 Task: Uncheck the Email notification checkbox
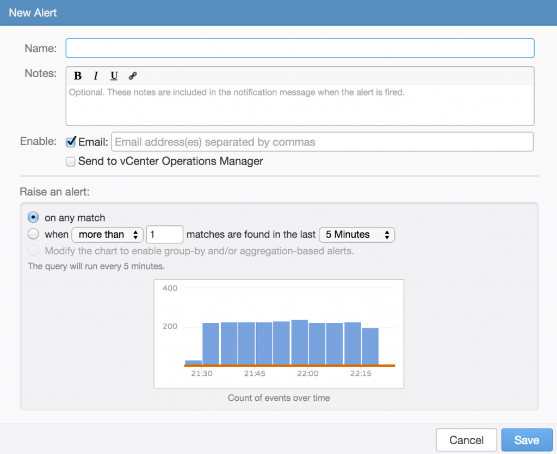pyautogui.click(x=70, y=142)
